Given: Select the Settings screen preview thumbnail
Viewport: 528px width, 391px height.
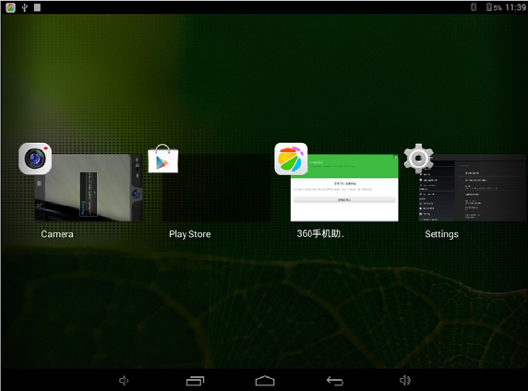Looking at the screenshot, I should tap(473, 188).
